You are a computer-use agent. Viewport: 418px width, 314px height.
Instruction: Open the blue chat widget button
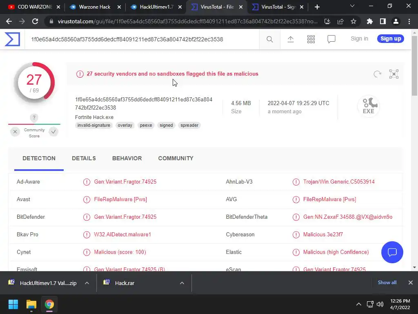pyautogui.click(x=392, y=252)
